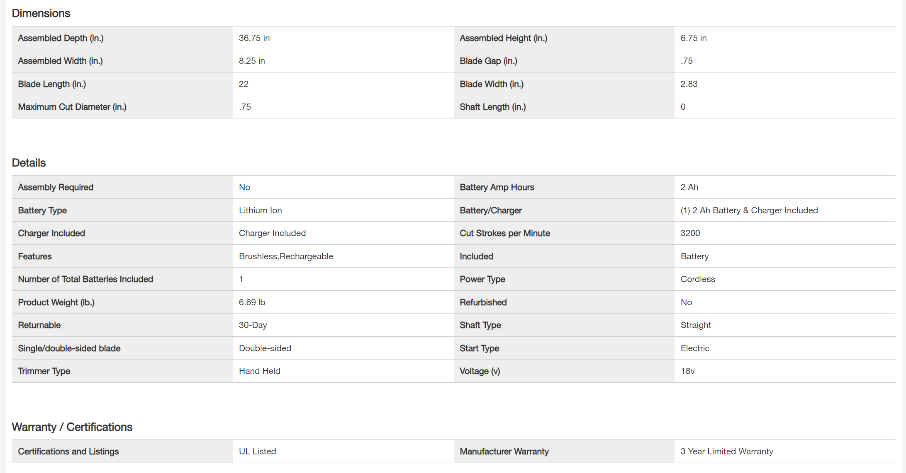Click the Battery Type row label
This screenshot has width=906, height=473.
tap(42, 210)
